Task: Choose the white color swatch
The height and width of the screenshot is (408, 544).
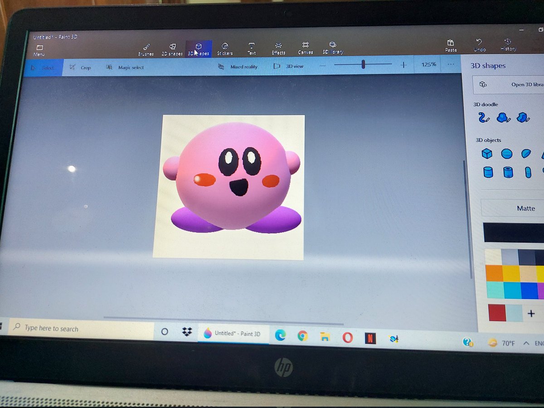Action: pos(493,257)
